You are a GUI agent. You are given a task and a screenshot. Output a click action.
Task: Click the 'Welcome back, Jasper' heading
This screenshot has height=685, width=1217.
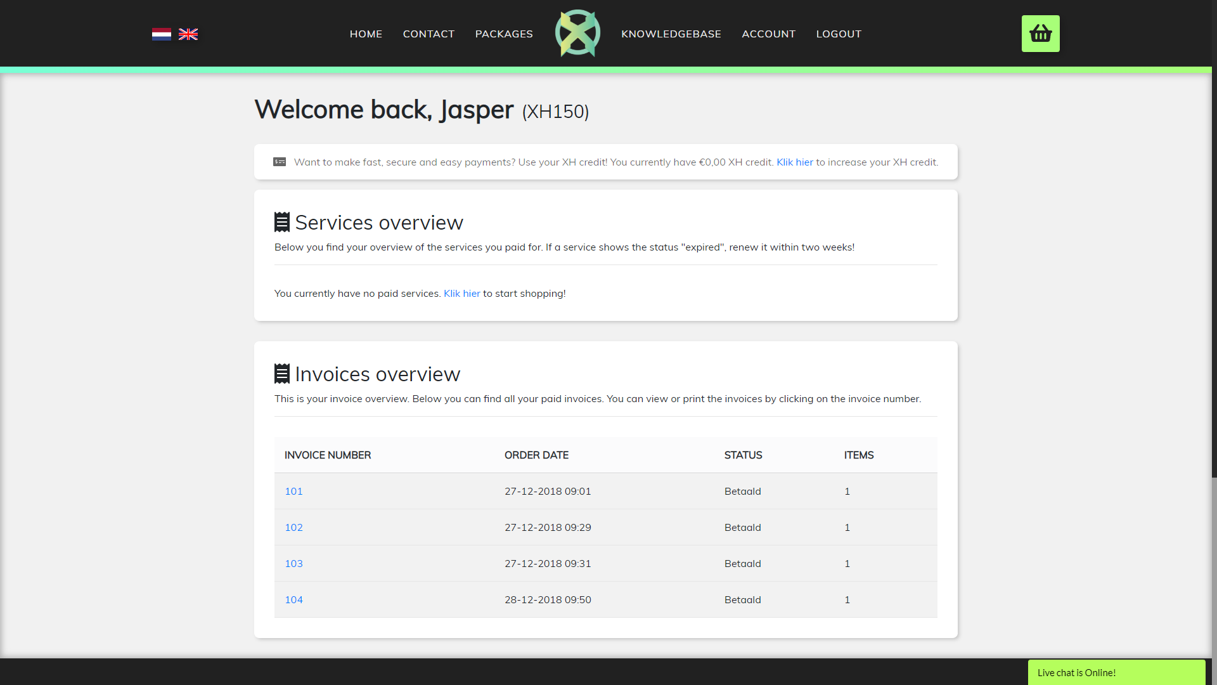[x=384, y=110]
